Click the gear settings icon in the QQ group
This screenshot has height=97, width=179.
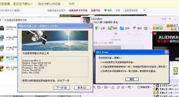[146, 28]
